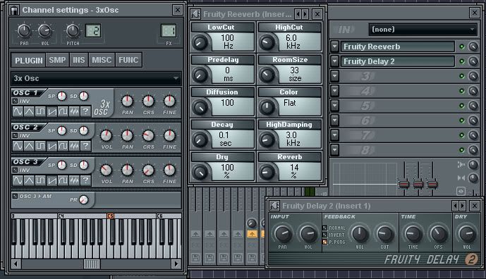Screen dimensions: 486x279
Task: Switch to the INS tab
Action: click(79, 60)
